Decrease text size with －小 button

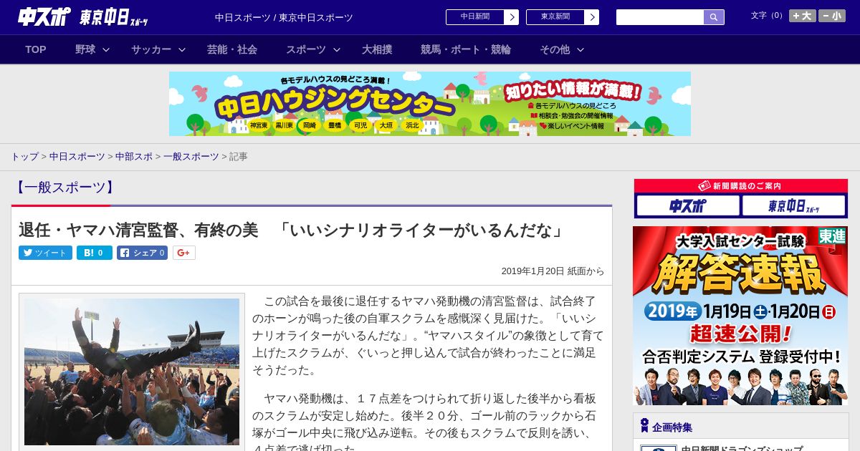832,16
